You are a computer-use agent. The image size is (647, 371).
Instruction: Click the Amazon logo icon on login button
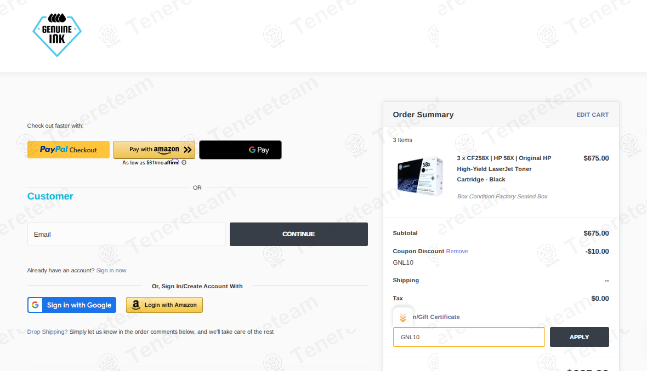pyautogui.click(x=136, y=305)
